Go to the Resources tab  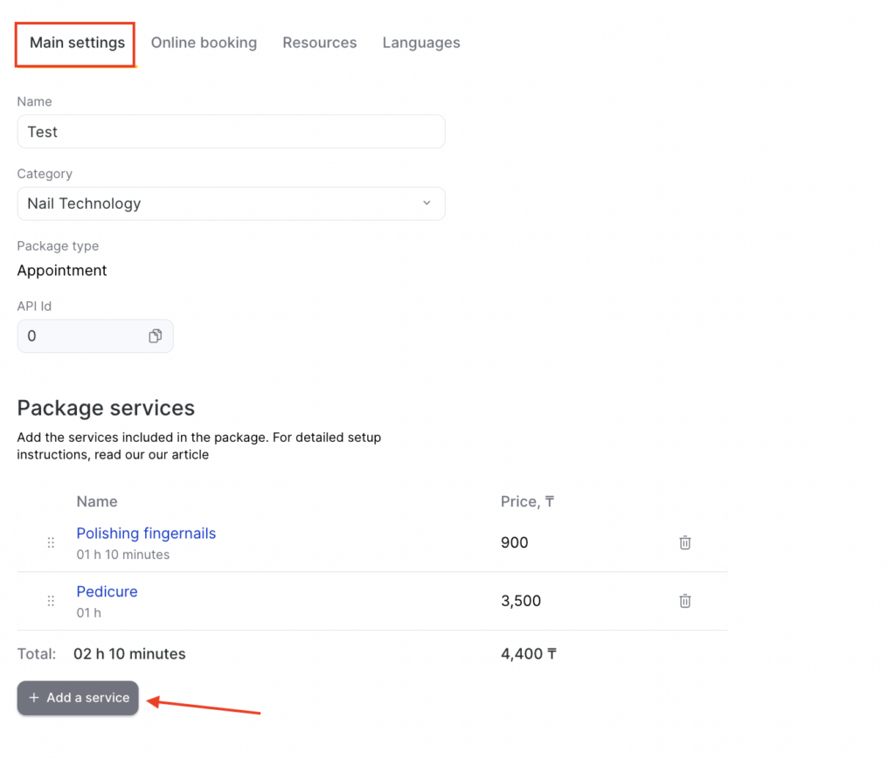tap(319, 43)
